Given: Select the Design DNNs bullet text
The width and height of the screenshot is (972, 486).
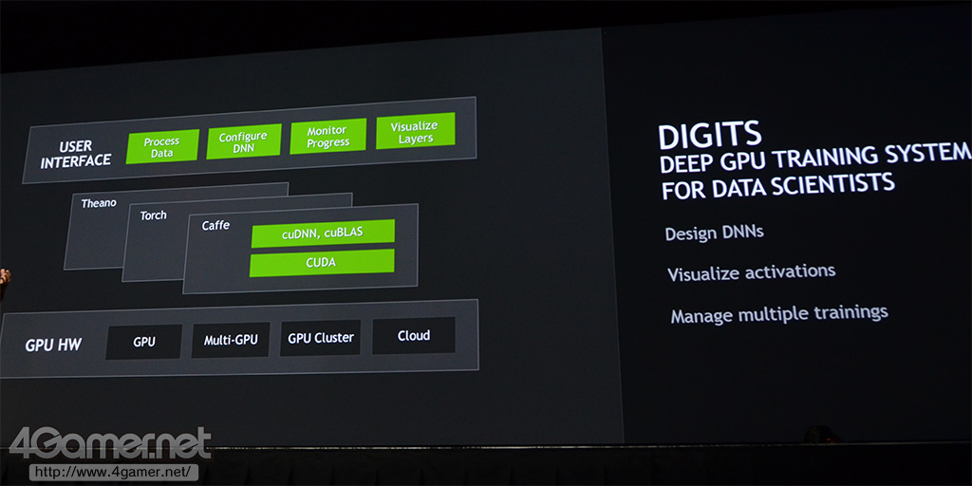Looking at the screenshot, I should [714, 234].
